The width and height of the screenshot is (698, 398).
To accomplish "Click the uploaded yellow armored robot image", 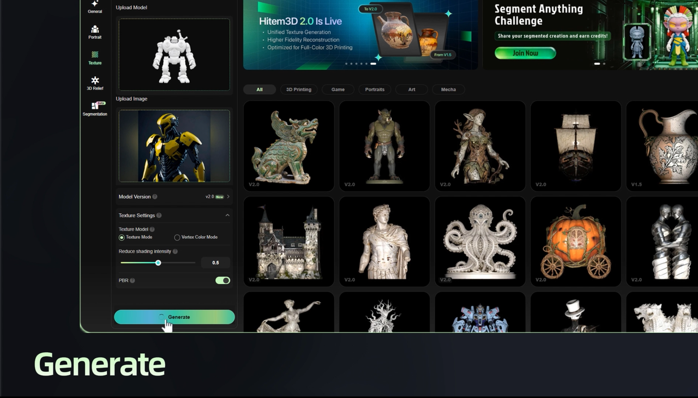I will coord(174,146).
